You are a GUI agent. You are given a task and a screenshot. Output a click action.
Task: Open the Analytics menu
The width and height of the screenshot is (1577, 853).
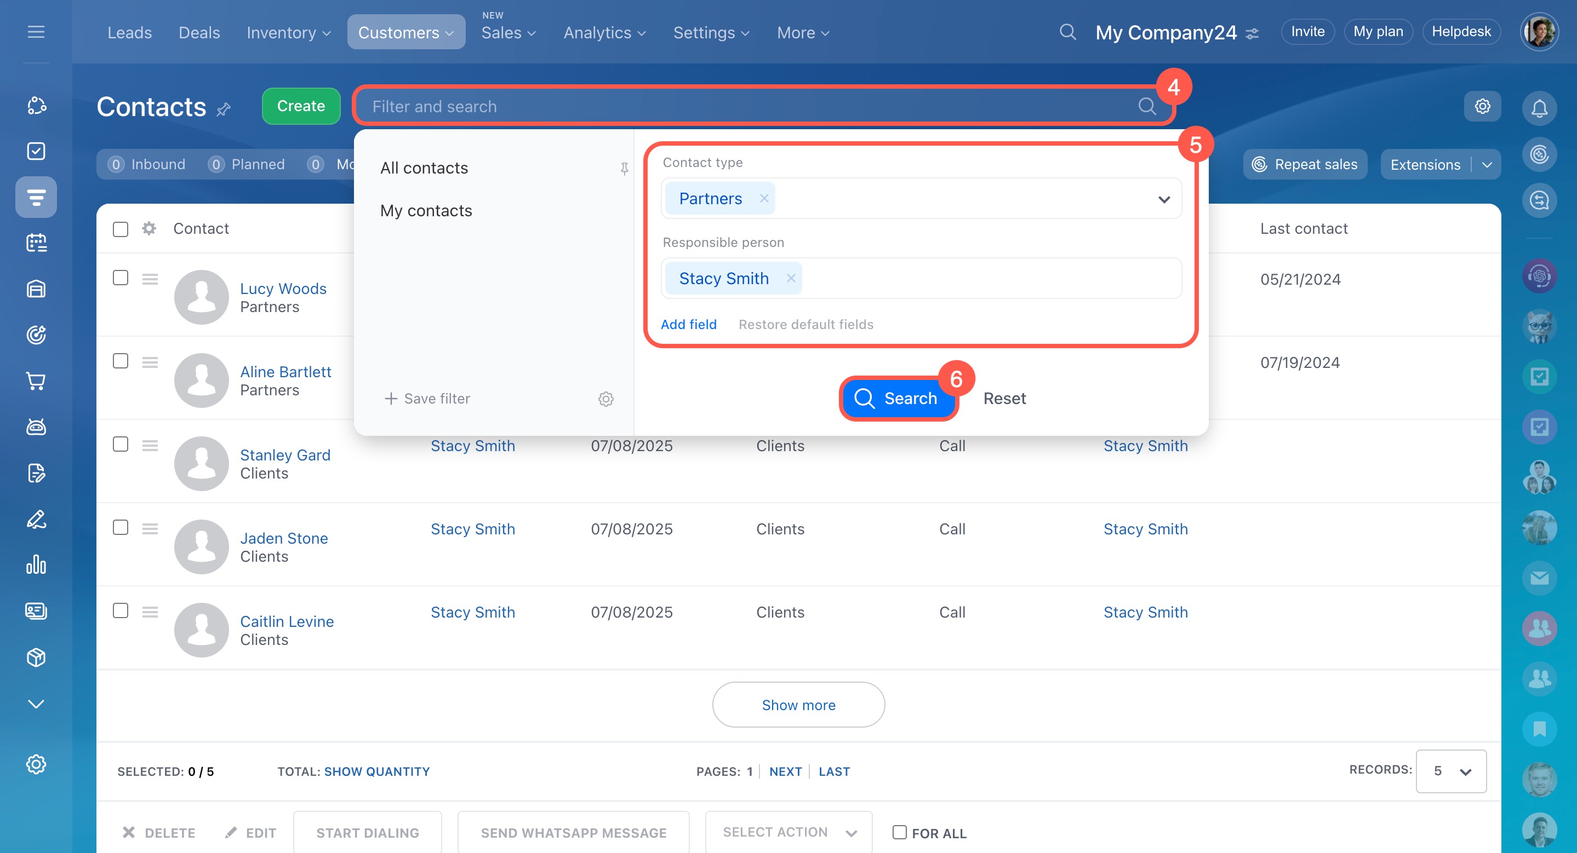pyautogui.click(x=604, y=32)
